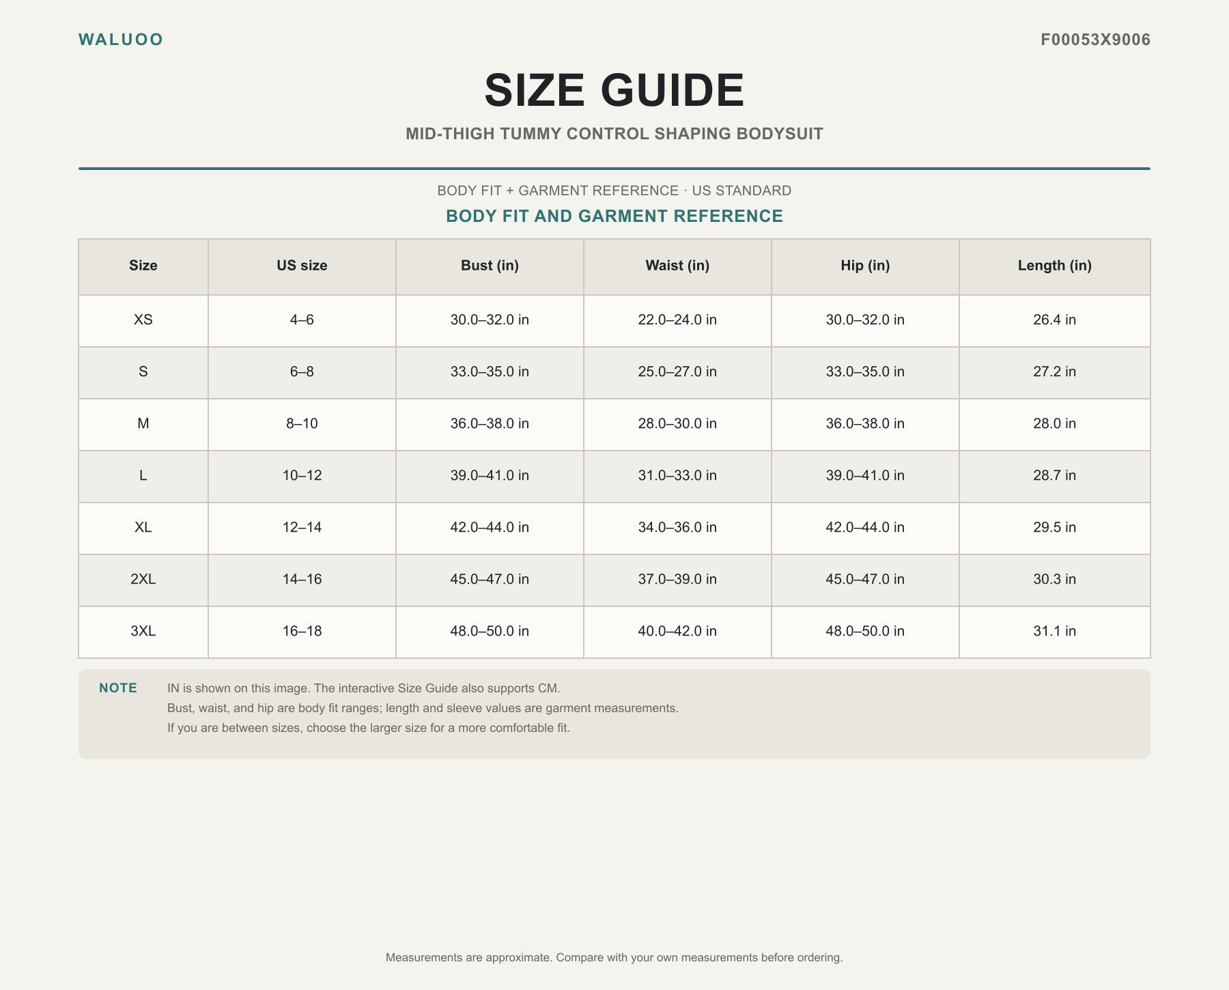Click the SIZE GUIDE heading
Screen dimensions: 1229x990
click(614, 90)
